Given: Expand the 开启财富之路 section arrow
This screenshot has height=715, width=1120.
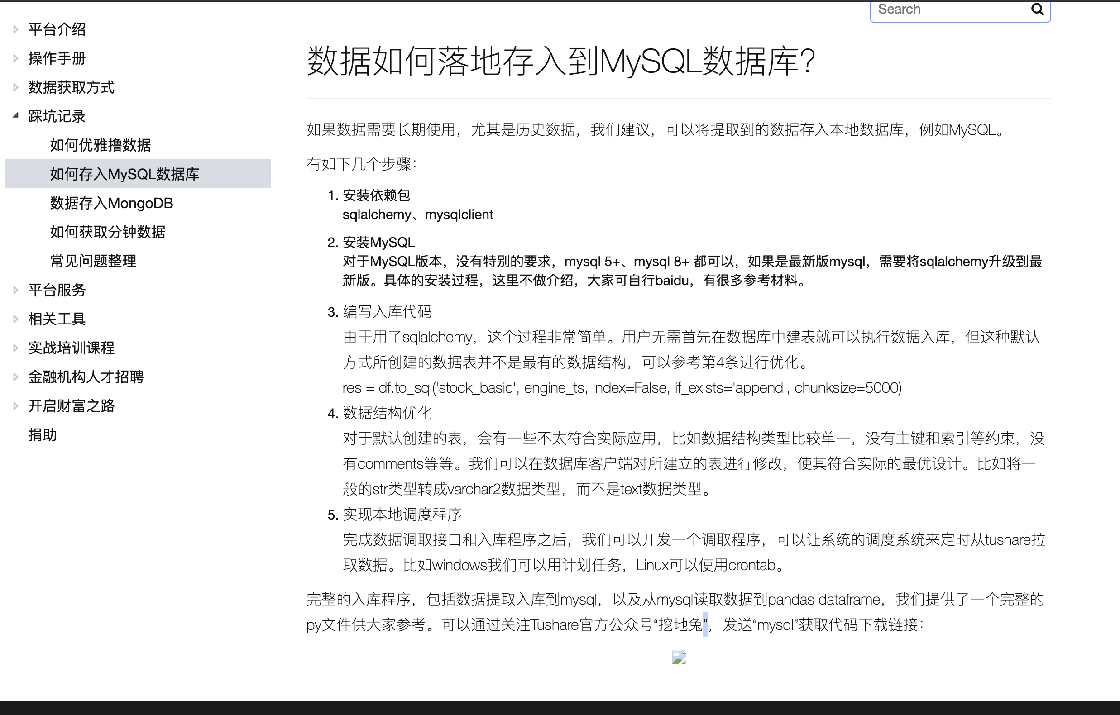Looking at the screenshot, I should click(x=16, y=406).
